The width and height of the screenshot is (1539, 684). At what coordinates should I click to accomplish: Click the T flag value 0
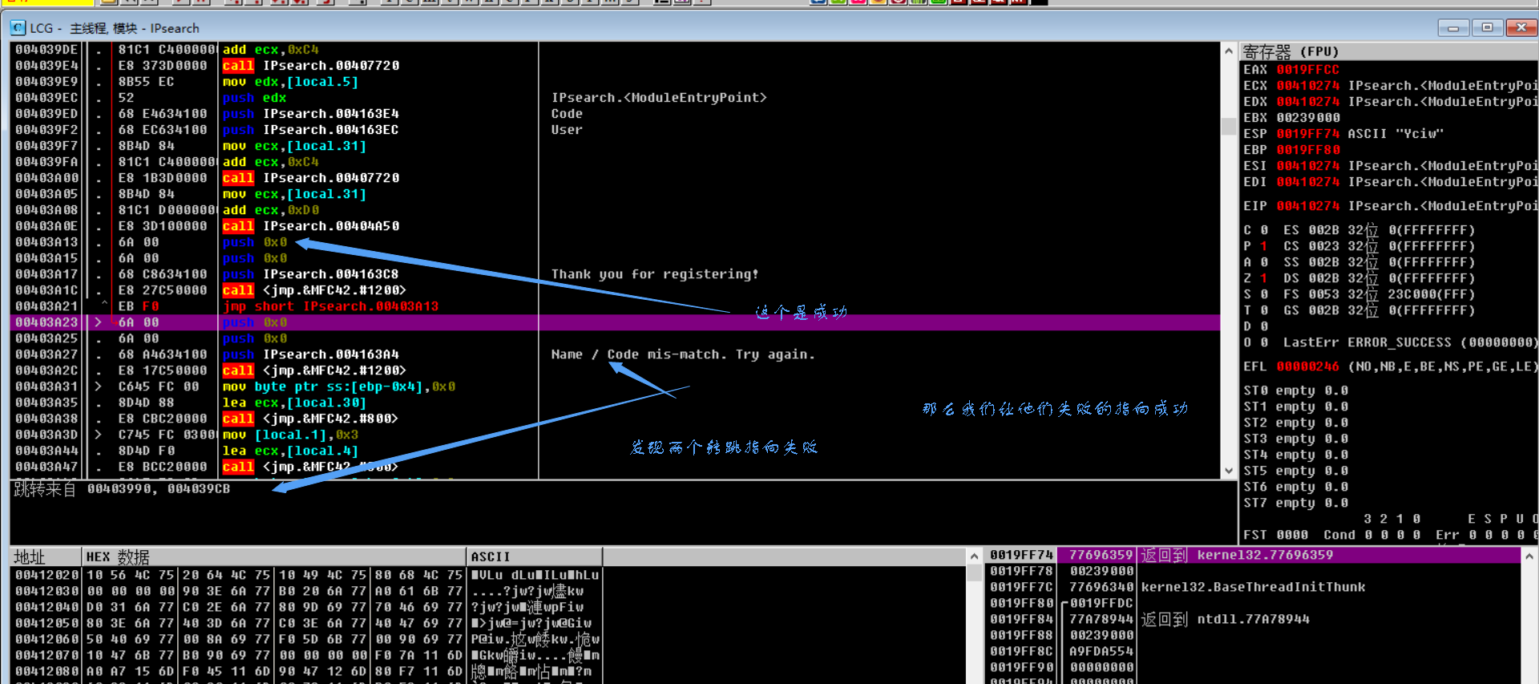click(1264, 310)
